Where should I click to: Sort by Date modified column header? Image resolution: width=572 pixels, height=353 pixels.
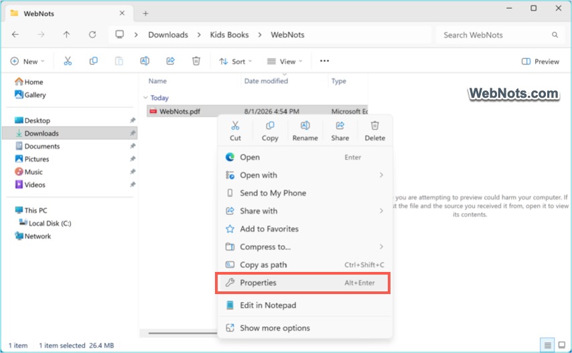point(266,81)
